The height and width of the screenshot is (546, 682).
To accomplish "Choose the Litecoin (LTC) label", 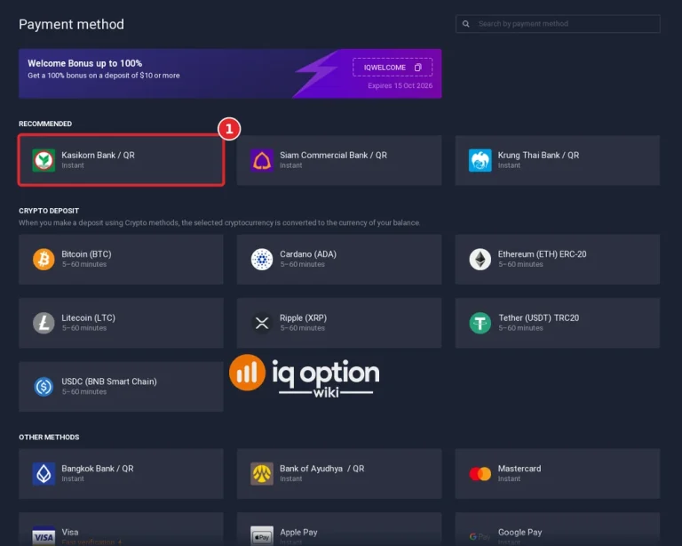I will coord(88,317).
